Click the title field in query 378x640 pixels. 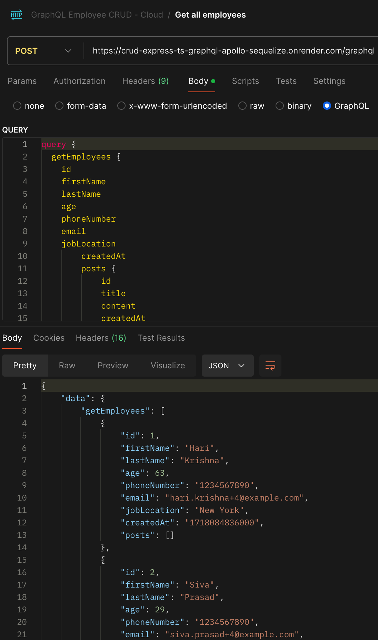pos(113,293)
